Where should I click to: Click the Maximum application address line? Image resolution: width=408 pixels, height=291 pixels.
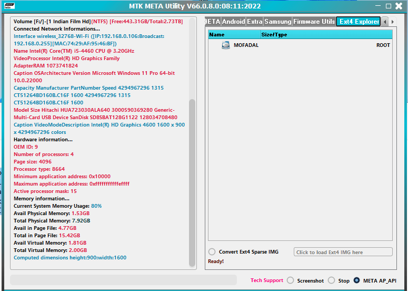point(72,183)
